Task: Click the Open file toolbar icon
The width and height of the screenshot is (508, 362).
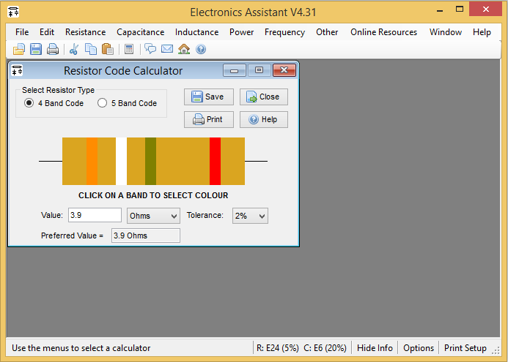Action: click(19, 49)
